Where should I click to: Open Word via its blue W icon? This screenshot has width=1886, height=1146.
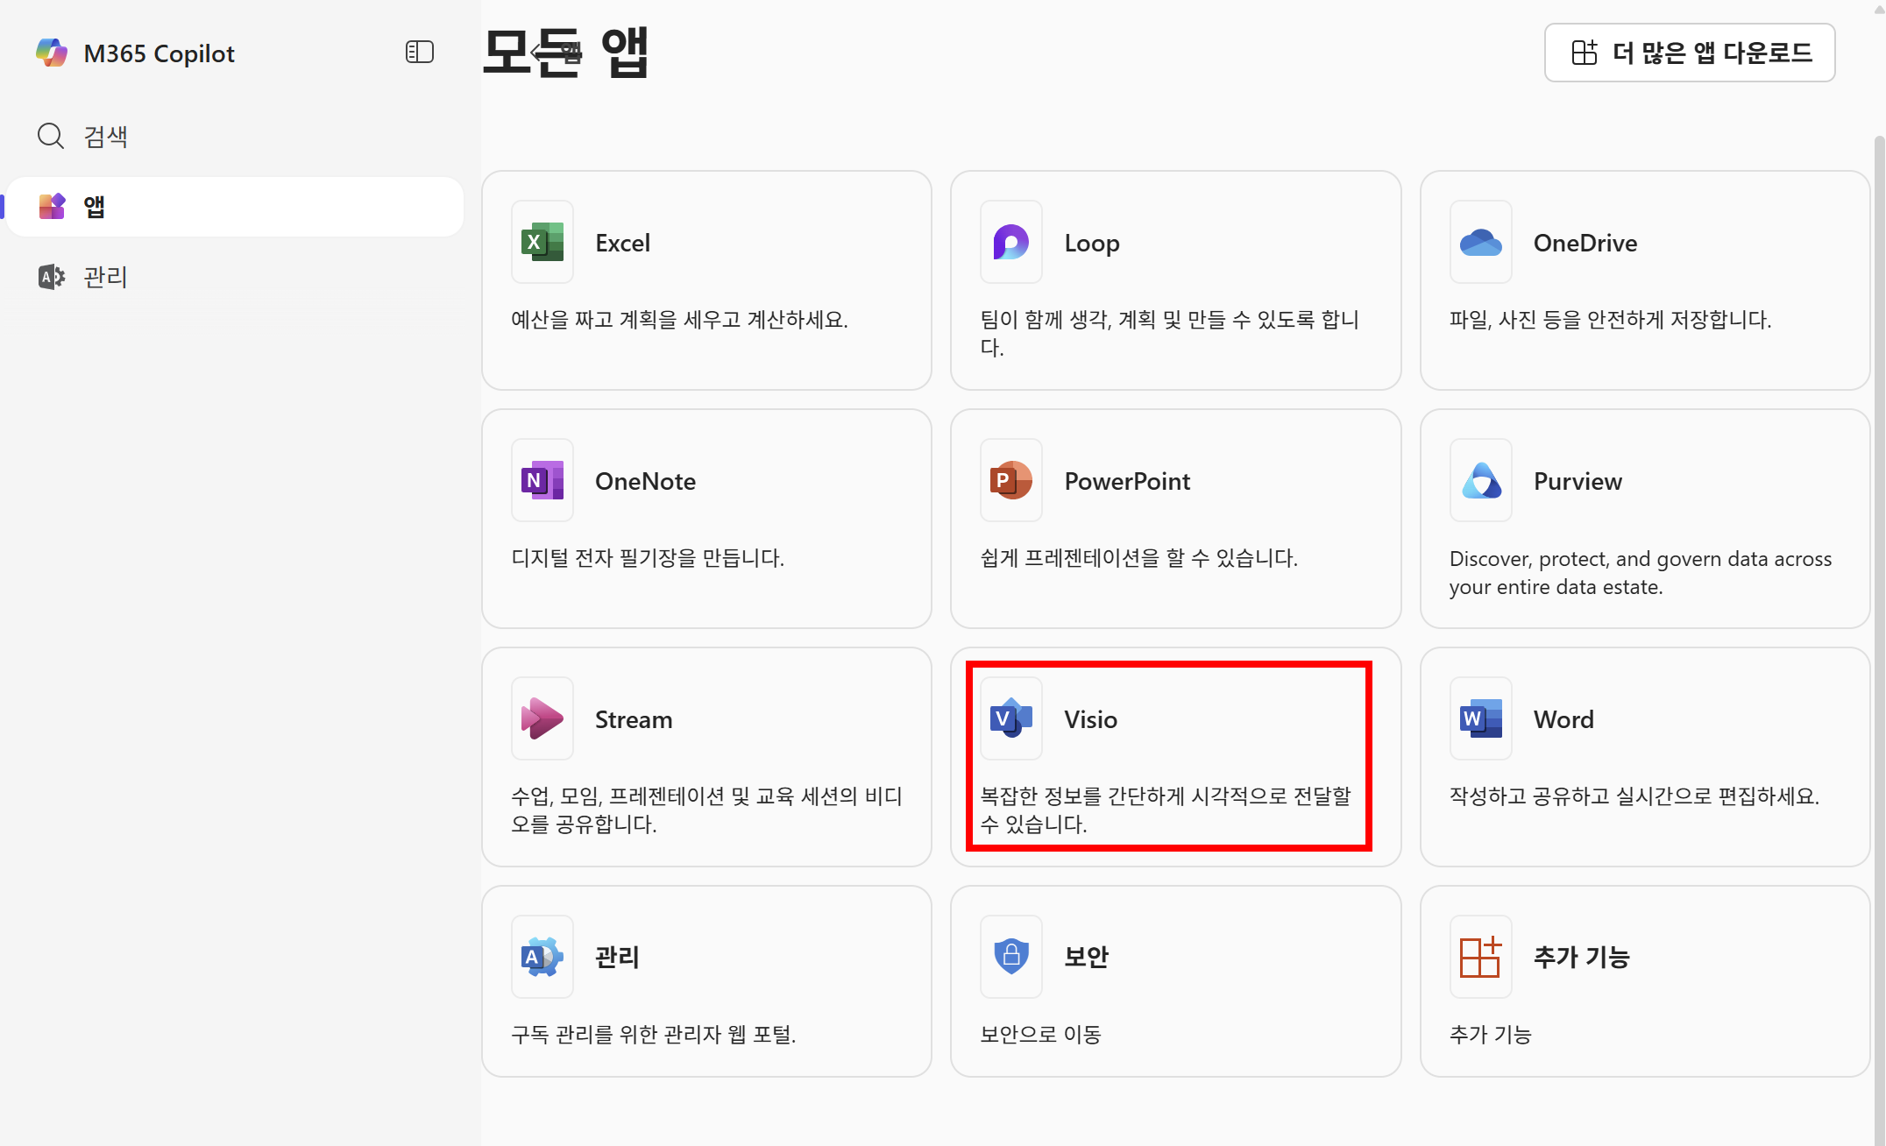[x=1480, y=718]
